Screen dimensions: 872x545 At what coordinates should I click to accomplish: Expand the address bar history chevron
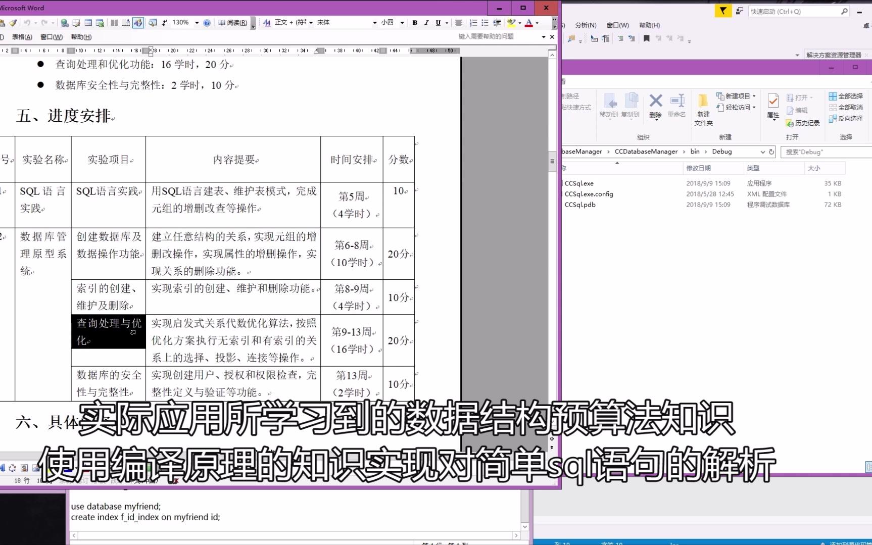pos(762,152)
